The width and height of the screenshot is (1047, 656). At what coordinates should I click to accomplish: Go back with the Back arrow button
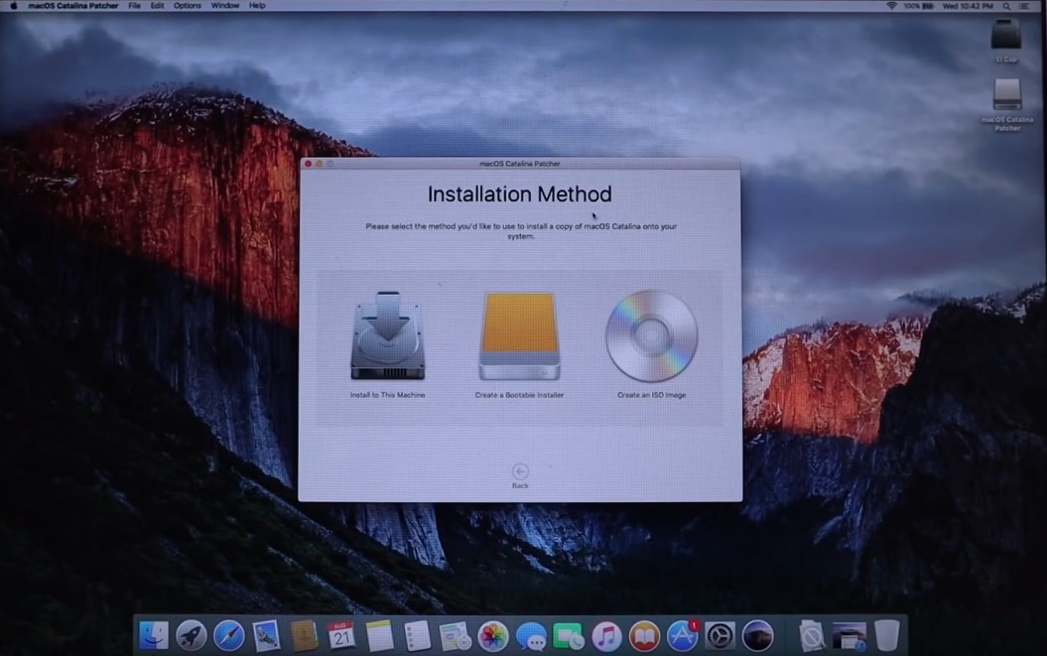point(520,472)
